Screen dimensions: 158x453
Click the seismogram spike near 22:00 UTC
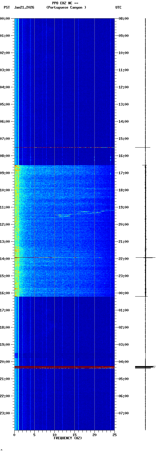pyautogui.click(x=145, y=258)
